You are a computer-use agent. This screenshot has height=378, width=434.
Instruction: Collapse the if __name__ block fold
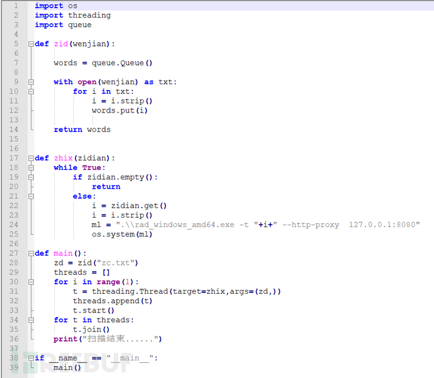click(x=31, y=358)
